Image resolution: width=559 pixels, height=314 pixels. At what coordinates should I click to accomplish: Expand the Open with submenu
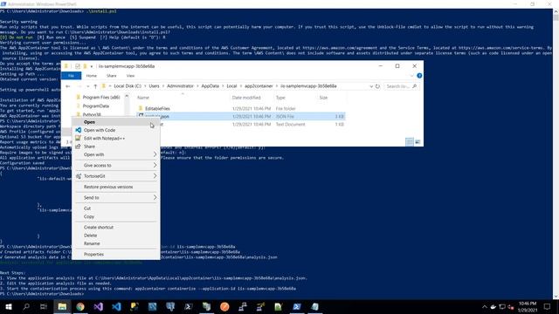coord(116,155)
